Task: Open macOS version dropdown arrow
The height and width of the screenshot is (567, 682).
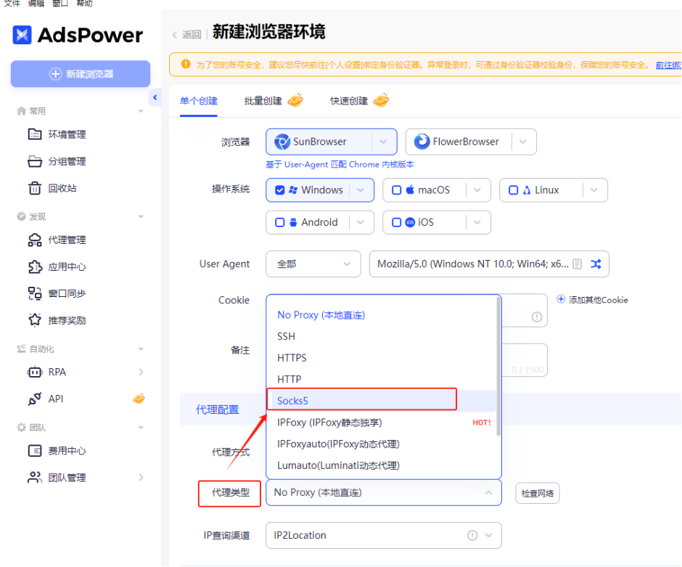Action: coord(477,190)
